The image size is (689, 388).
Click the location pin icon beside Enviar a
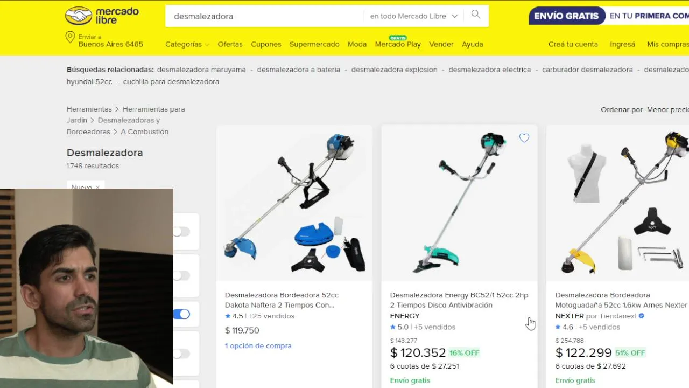pyautogui.click(x=70, y=37)
